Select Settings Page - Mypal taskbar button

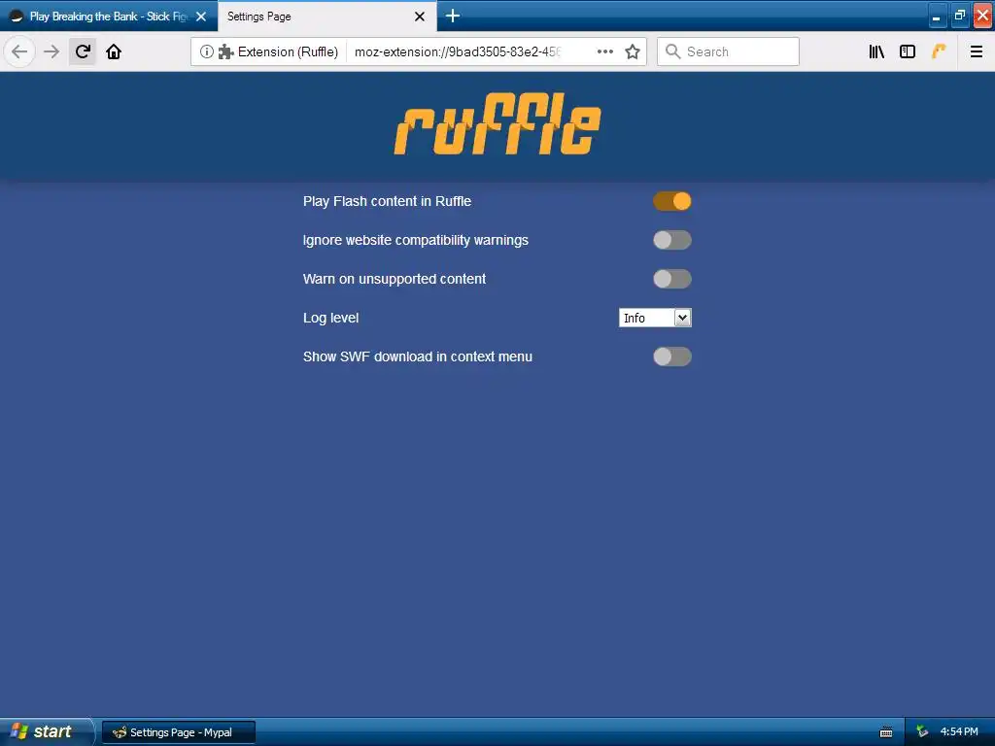tap(179, 732)
